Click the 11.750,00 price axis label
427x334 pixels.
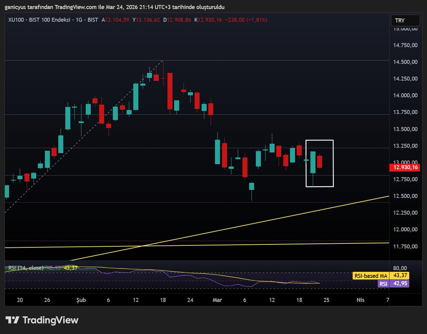click(405, 246)
